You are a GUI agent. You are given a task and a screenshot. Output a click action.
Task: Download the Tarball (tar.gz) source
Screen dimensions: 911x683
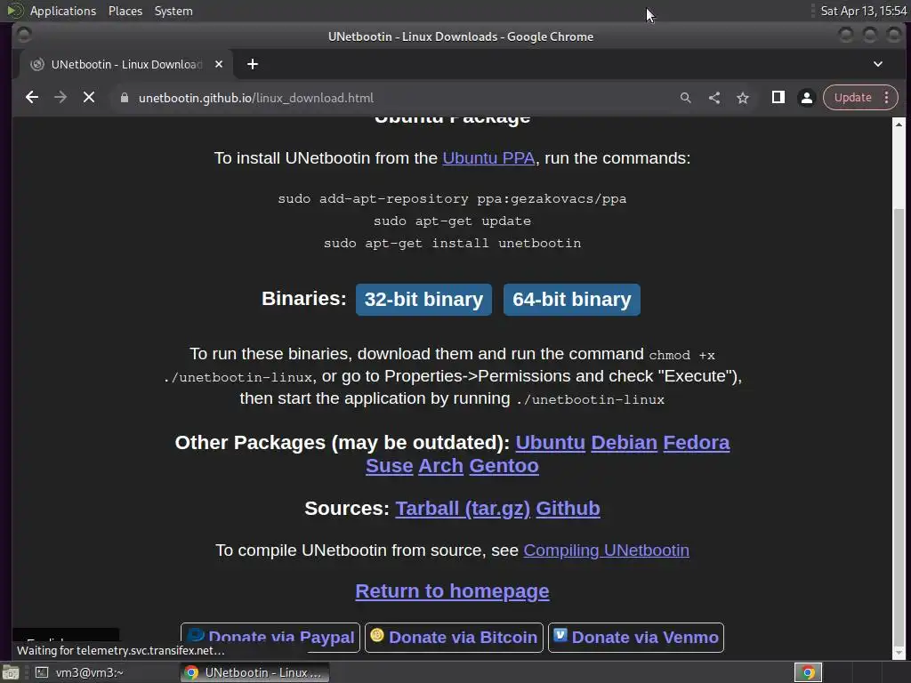click(463, 509)
